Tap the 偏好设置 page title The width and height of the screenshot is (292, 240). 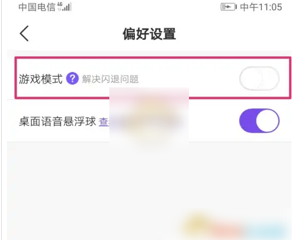pos(149,34)
